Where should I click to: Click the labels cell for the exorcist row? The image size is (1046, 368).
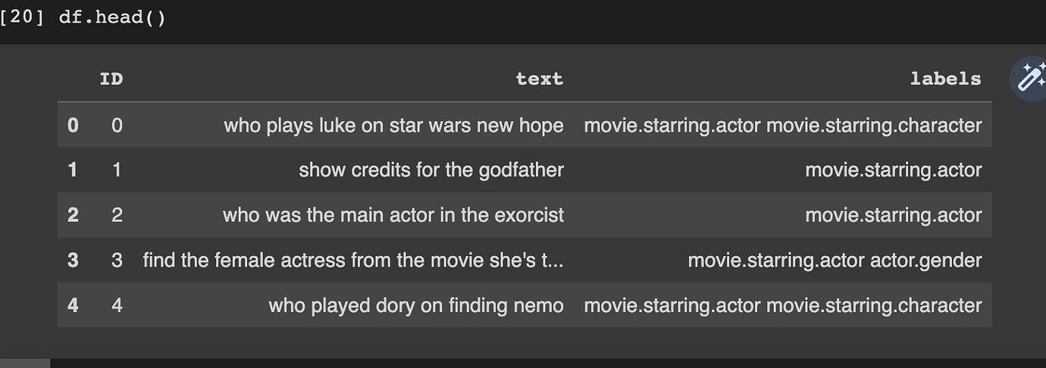893,215
